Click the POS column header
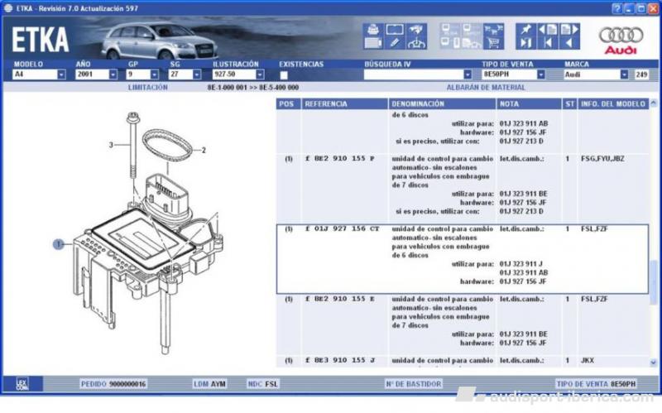 288,104
